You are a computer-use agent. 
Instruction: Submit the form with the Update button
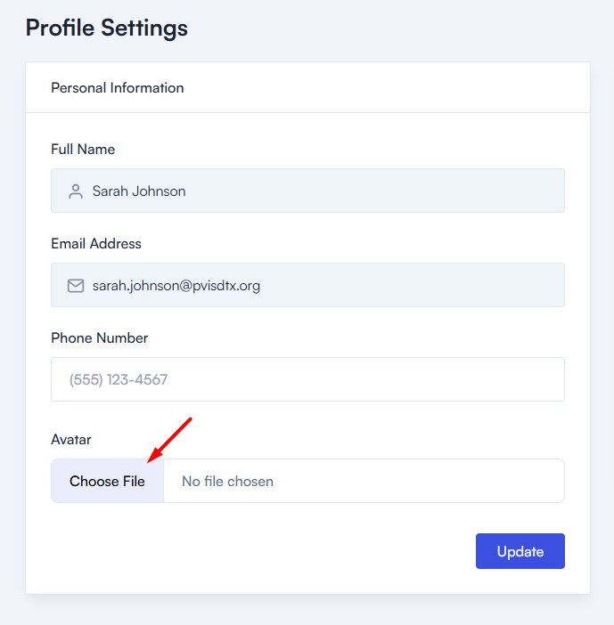[x=520, y=551]
